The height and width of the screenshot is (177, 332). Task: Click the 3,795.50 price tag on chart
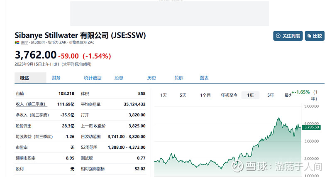tap(311, 127)
